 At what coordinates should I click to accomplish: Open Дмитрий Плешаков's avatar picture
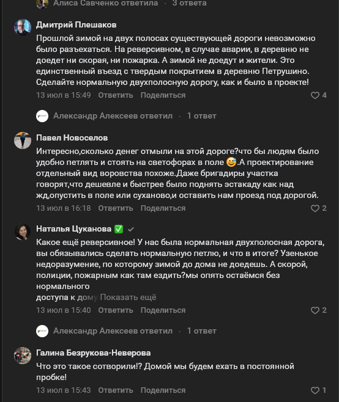tap(23, 27)
